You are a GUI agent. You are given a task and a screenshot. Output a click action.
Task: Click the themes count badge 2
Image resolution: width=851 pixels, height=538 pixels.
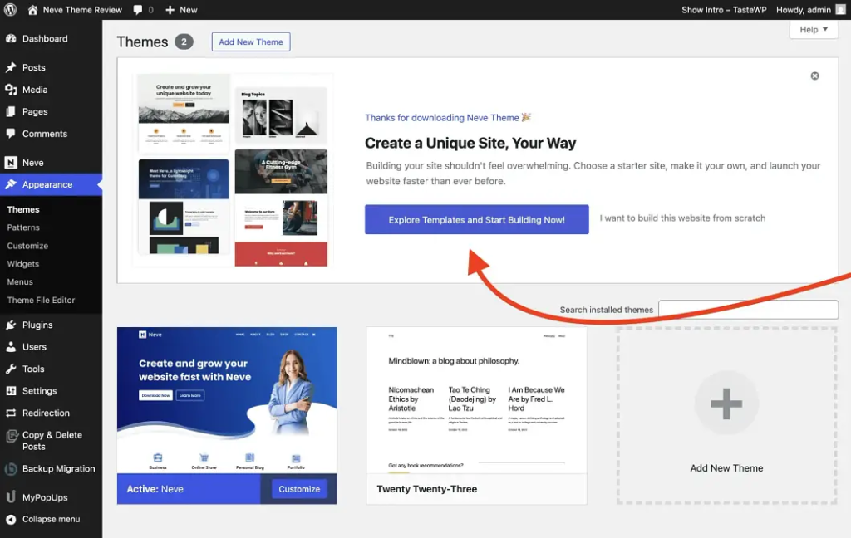(184, 42)
